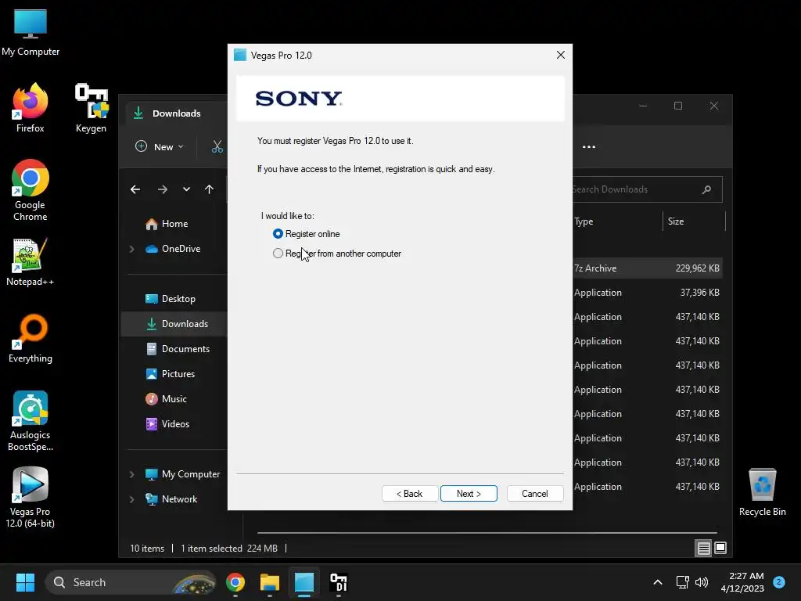Click the New button in File Explorer
Image resolution: width=801 pixels, height=601 pixels.
tap(159, 146)
